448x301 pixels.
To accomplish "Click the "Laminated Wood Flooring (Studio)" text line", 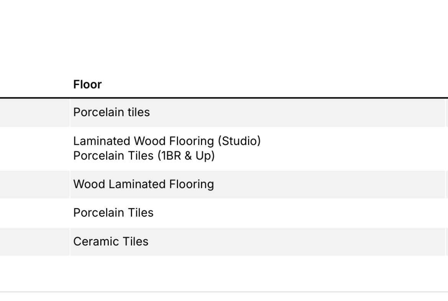I will tap(167, 141).
